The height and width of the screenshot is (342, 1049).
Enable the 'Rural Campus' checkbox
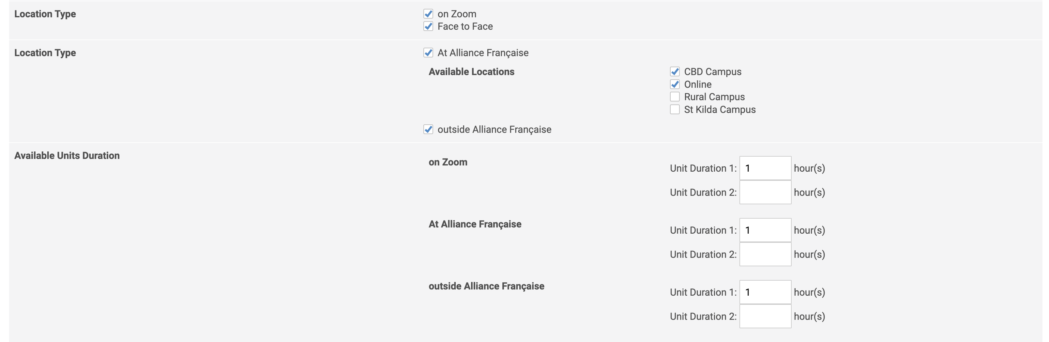click(x=675, y=97)
